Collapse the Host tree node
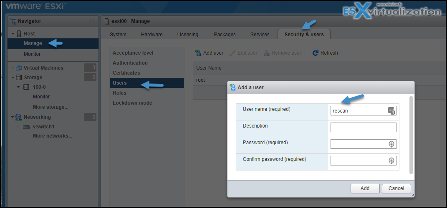The image size is (447, 208). tap(13, 34)
